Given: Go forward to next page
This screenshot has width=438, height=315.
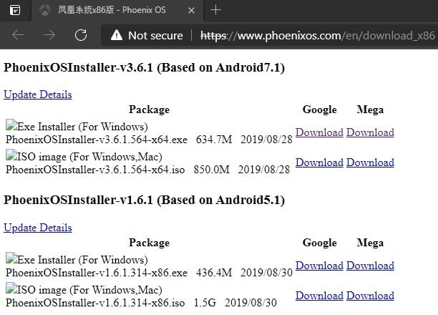Looking at the screenshot, I should click(x=49, y=35).
